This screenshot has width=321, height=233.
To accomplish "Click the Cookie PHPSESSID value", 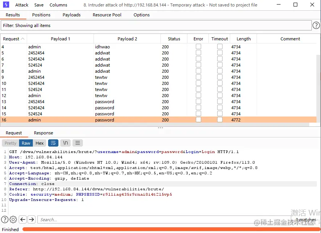I will (x=137, y=195).
